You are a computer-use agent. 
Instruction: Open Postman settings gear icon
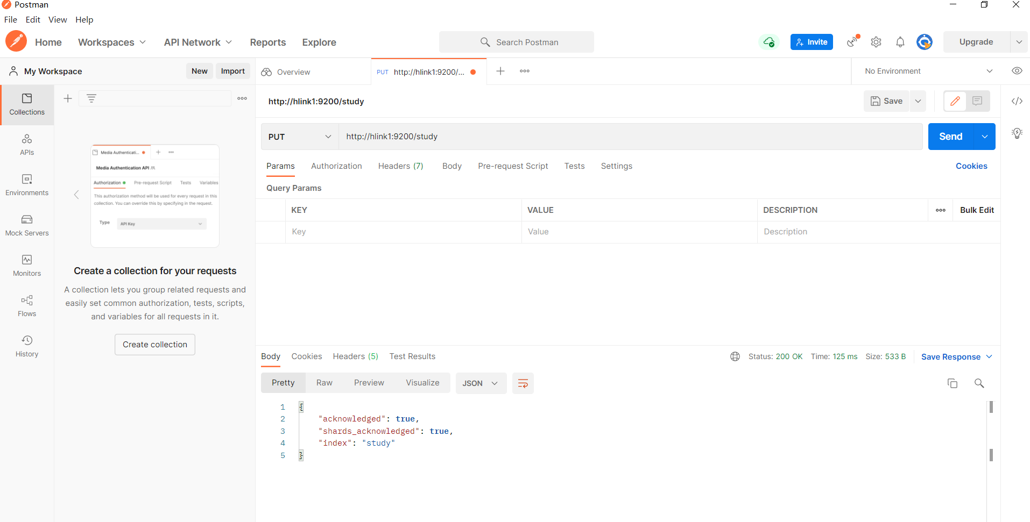coord(876,41)
